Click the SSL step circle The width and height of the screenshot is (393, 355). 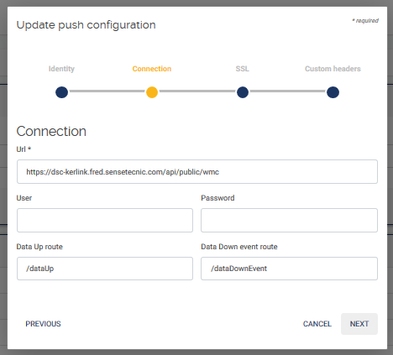pyautogui.click(x=243, y=92)
